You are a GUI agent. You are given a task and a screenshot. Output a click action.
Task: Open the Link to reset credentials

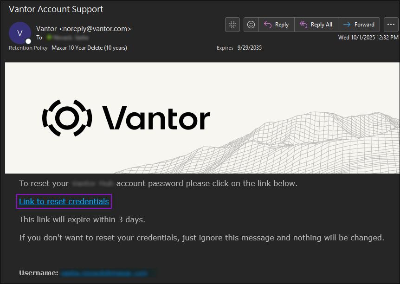pyautogui.click(x=64, y=201)
